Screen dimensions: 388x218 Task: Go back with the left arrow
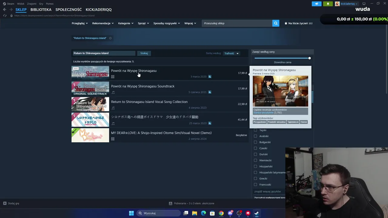[x=5, y=9]
